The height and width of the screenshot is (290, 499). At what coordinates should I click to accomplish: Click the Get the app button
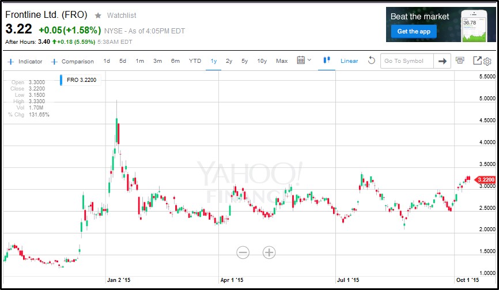414,32
